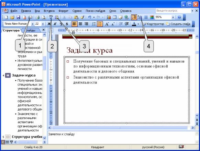Open Print Preview with the magnifier page icon
200x151 pixels.
click(x=44, y=17)
